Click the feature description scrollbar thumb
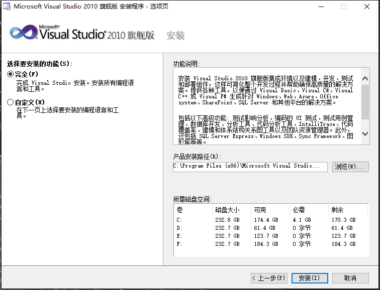 click(x=365, y=102)
